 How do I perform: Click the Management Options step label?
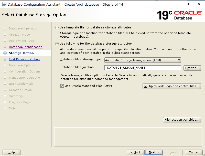coord(24,78)
